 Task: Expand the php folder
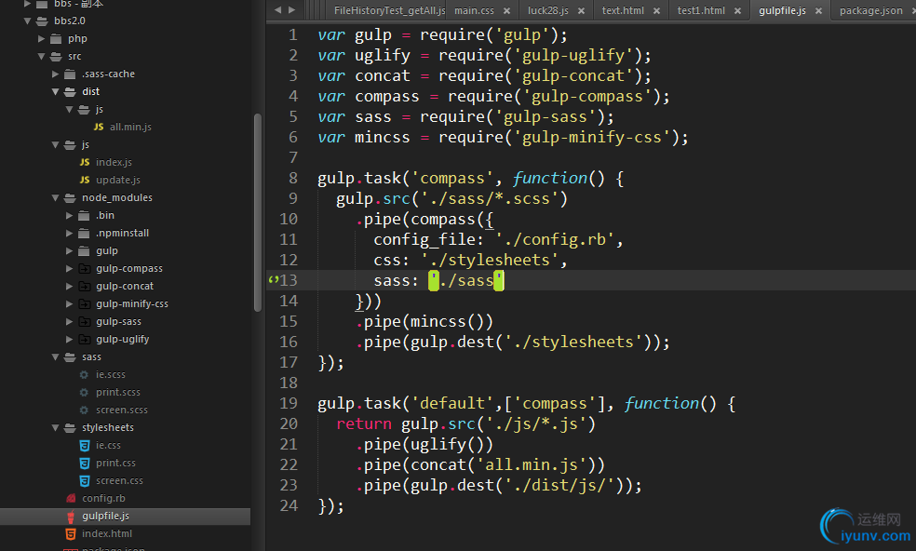[x=42, y=38]
